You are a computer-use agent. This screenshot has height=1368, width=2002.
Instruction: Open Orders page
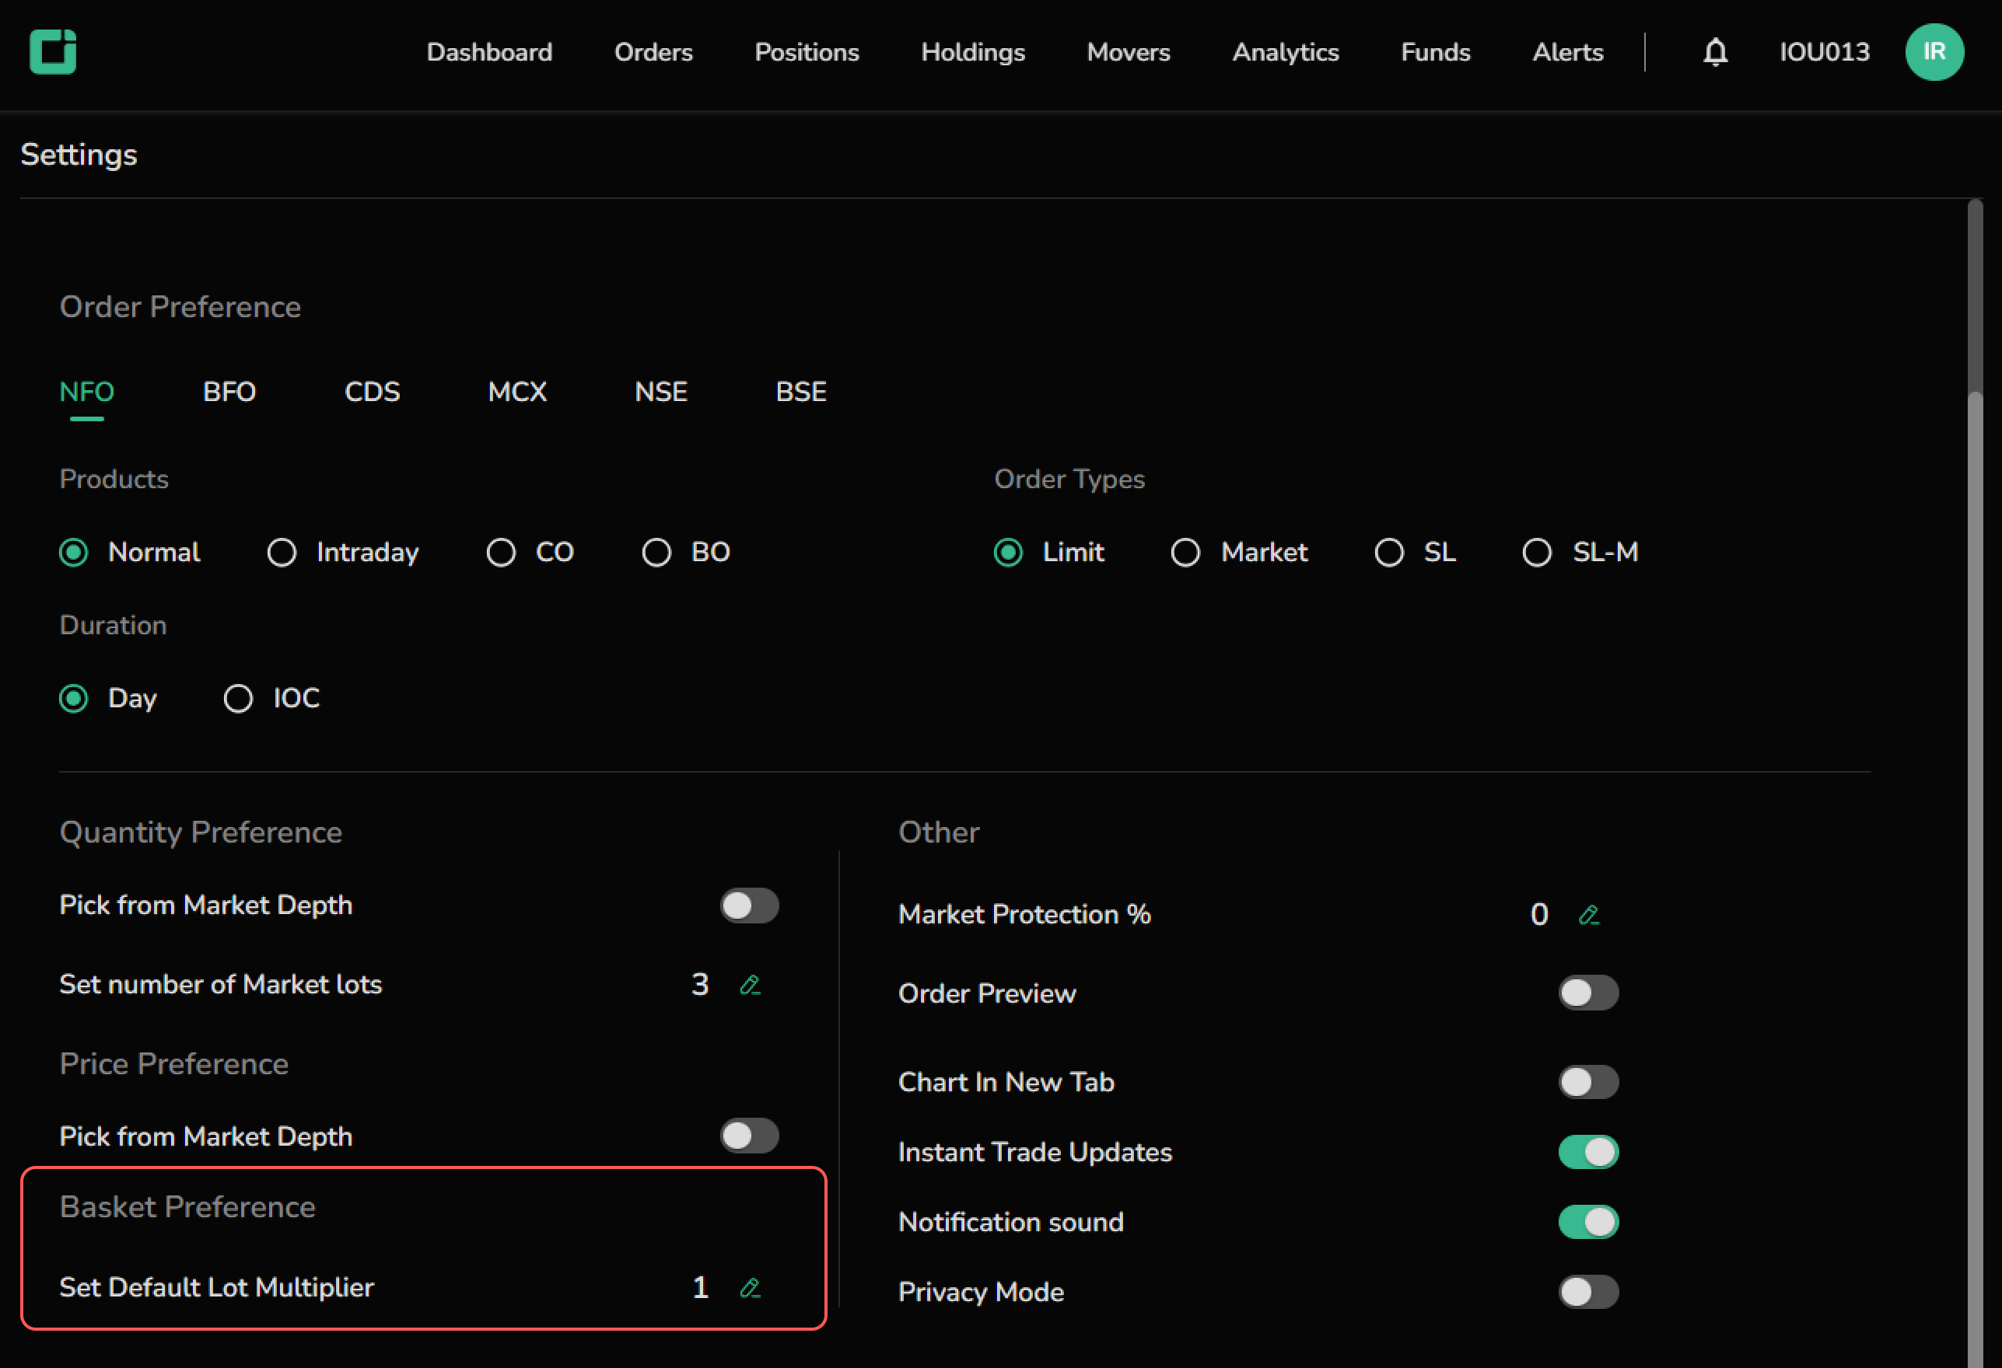point(653,53)
